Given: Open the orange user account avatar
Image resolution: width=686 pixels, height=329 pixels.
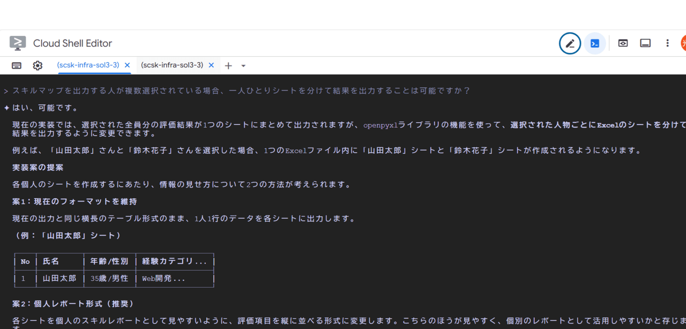Looking at the screenshot, I should point(683,43).
